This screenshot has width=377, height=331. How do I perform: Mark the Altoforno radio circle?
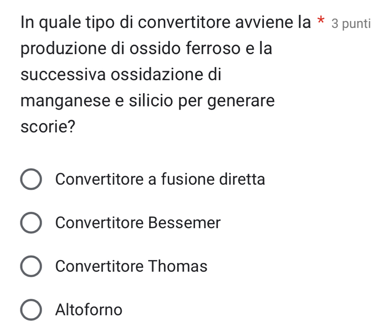pyautogui.click(x=31, y=310)
